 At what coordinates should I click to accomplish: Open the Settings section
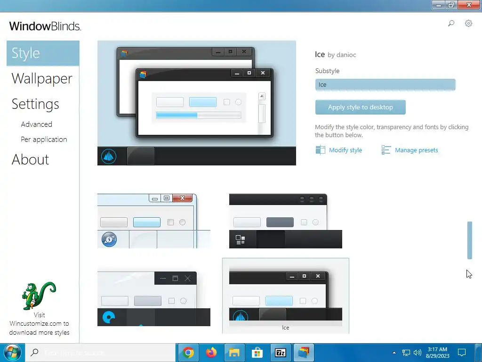pos(35,104)
